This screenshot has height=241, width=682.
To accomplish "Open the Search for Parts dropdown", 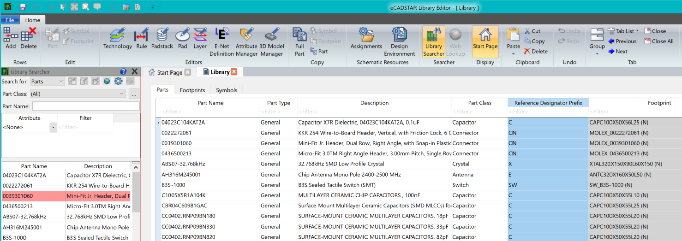I will pos(48,81).
